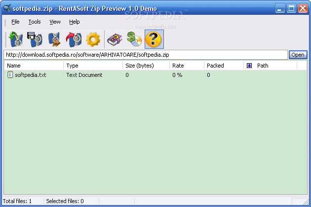The height and width of the screenshot is (207, 311).
Task: Click the save archive floppy disk icon
Action: click(x=35, y=39)
